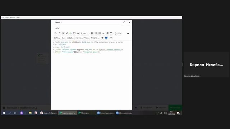230x129 pixels.
Task: Open the Link... builder
Action: point(57,38)
